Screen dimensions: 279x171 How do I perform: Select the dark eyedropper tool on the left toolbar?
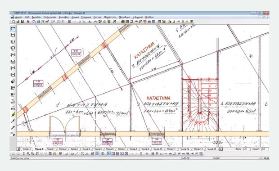13,121
